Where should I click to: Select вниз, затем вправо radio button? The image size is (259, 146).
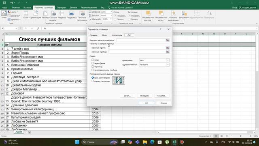point(93,77)
